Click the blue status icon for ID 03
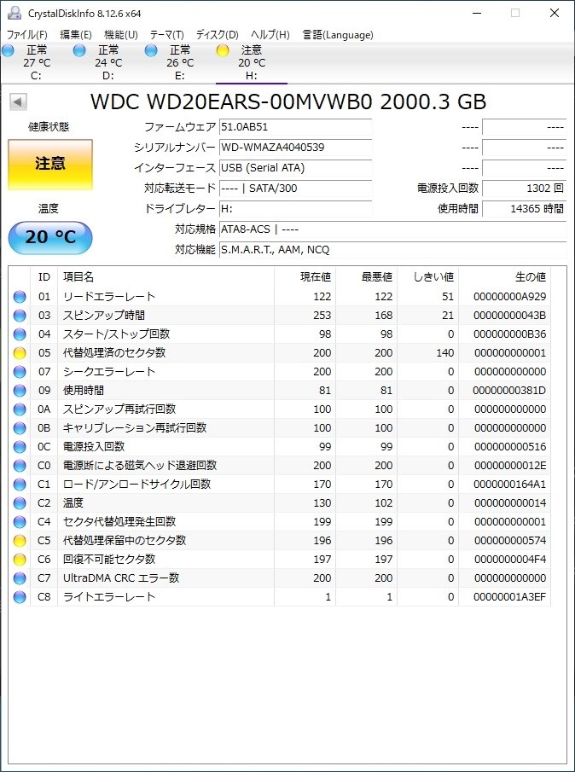This screenshot has height=772, width=575. (20, 316)
